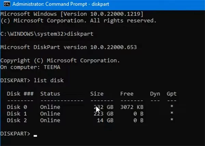Image resolution: width=205 pixels, height=146 pixels.
Task: Click the 'On computer: TEEMA' line
Action: (30, 67)
